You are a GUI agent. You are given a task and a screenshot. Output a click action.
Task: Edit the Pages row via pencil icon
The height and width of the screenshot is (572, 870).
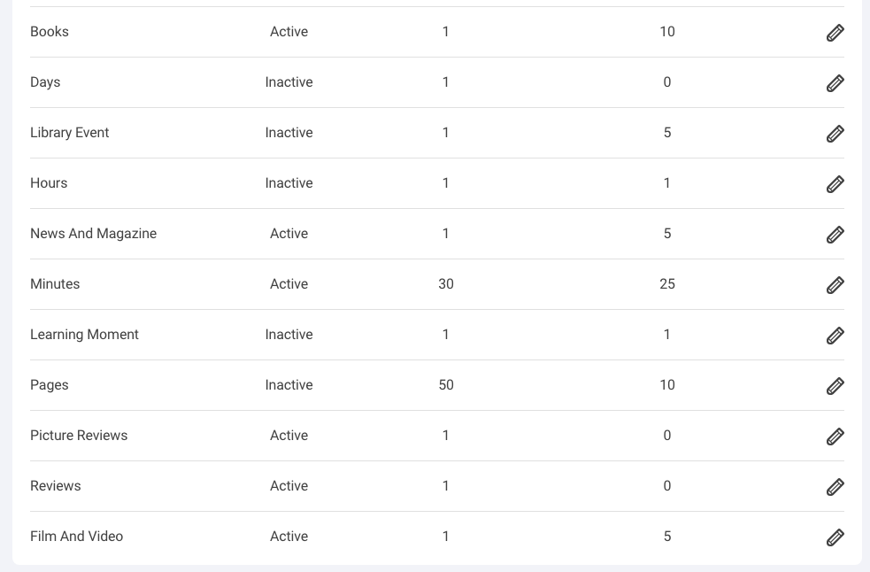click(x=835, y=387)
